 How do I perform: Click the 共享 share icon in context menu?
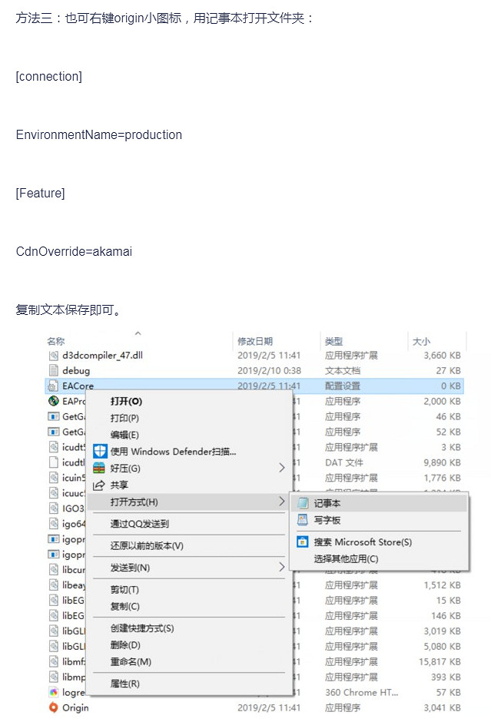pyautogui.click(x=98, y=485)
